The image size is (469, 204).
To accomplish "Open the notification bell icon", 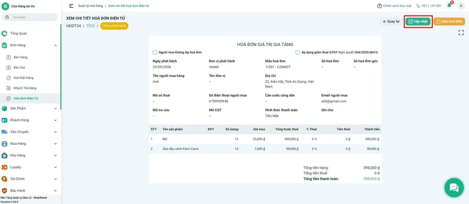I will pyautogui.click(x=449, y=5).
